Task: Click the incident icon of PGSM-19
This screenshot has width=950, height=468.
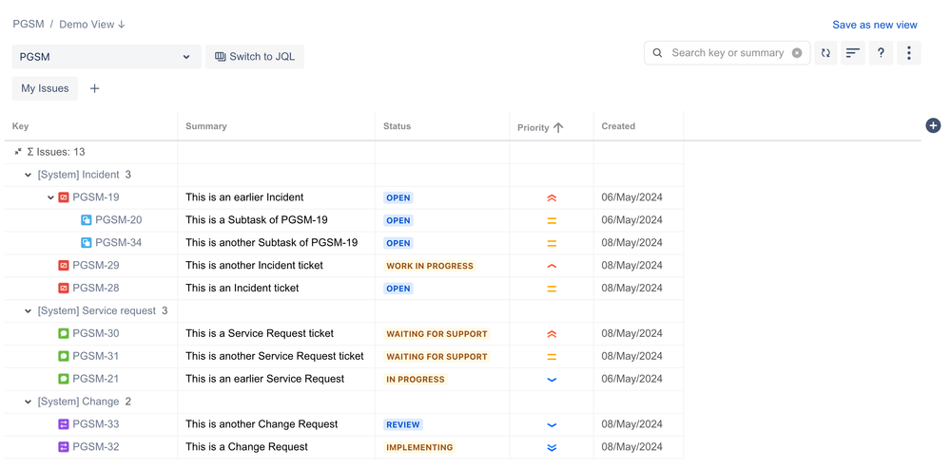Action: point(64,197)
